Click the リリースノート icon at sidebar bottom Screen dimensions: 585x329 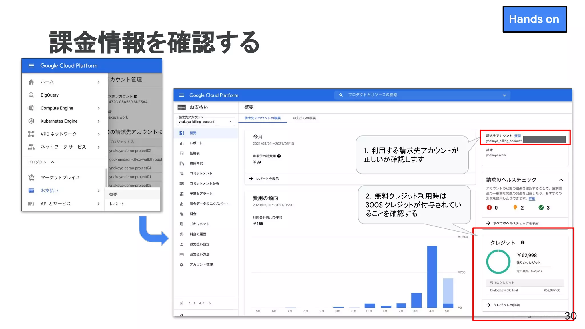pos(181,303)
